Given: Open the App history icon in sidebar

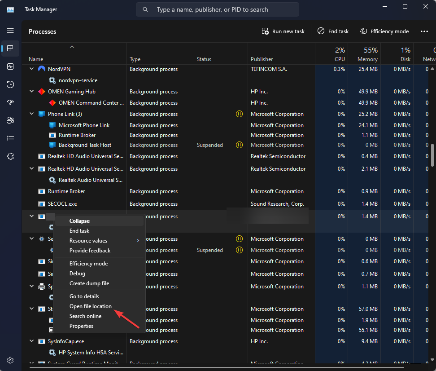Looking at the screenshot, I should (10, 84).
